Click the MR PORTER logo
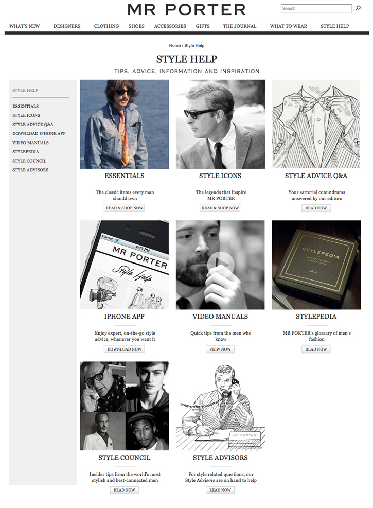Screen dimensions: 373x508 pyautogui.click(x=186, y=10)
